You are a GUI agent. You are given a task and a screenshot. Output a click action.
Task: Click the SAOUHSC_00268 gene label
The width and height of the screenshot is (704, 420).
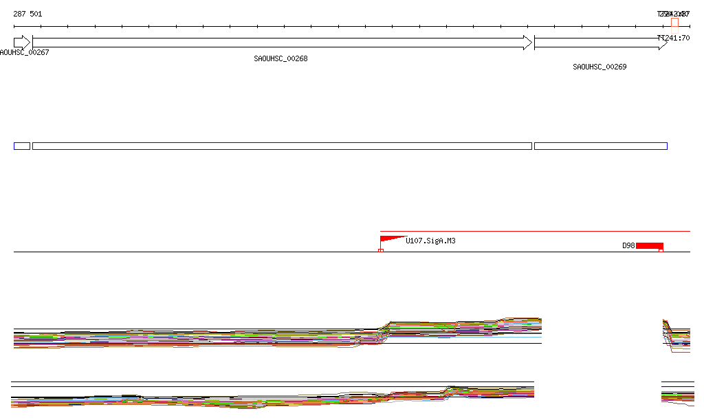(x=280, y=58)
